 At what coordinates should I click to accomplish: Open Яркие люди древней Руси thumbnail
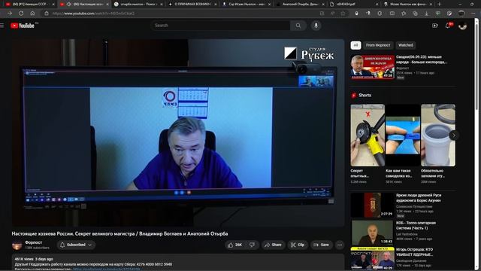(373, 205)
